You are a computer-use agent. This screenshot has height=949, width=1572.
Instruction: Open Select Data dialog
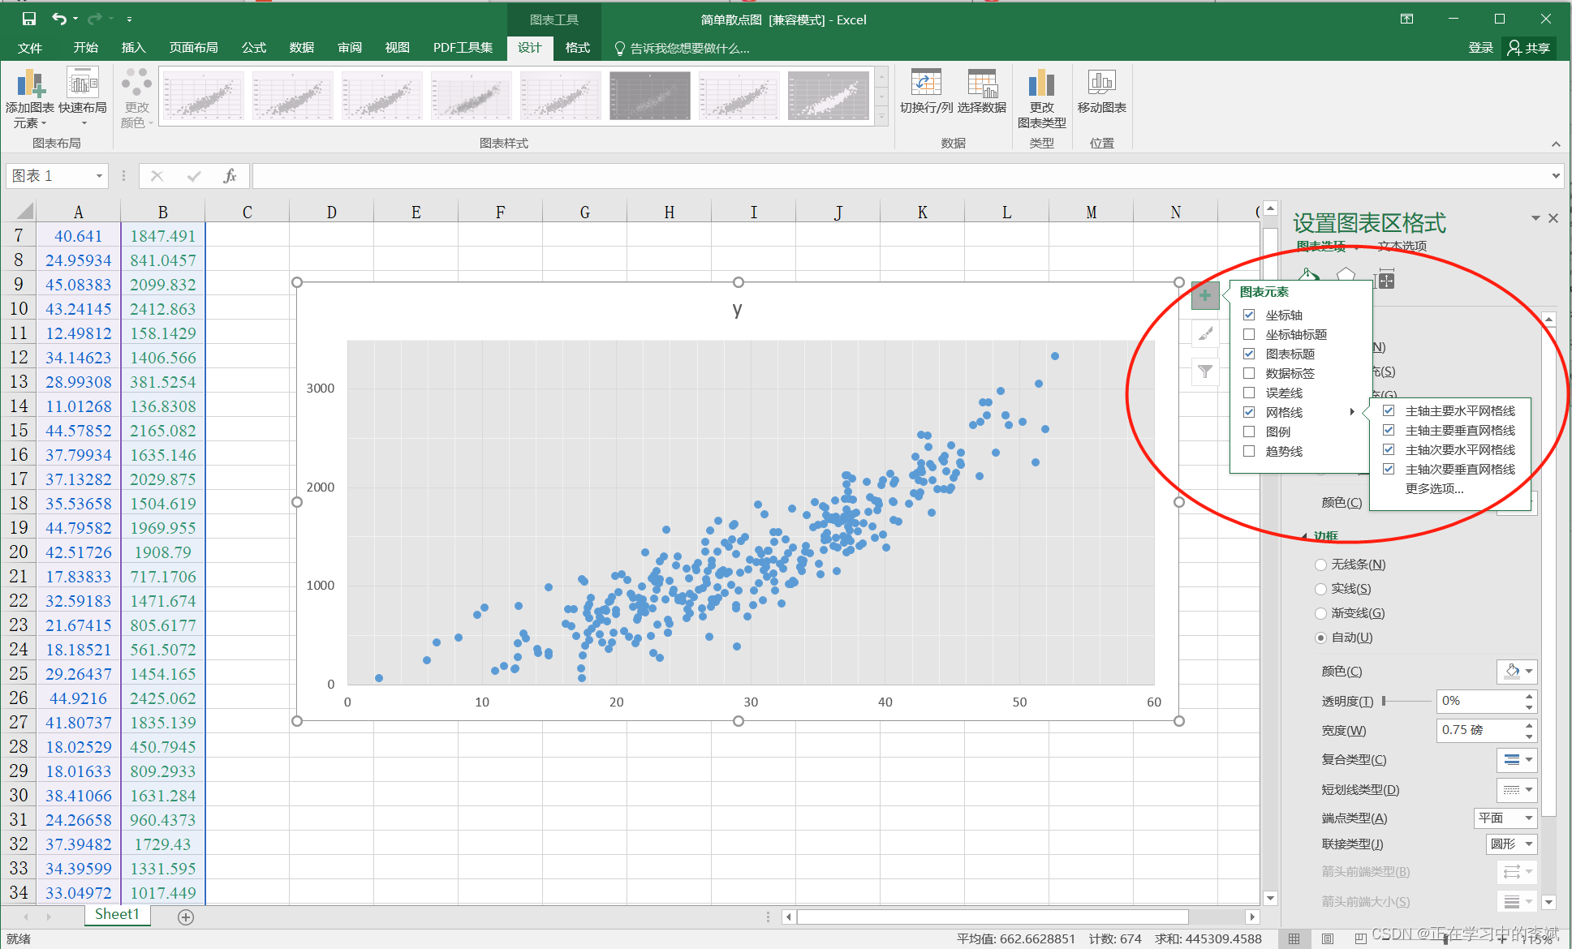tap(981, 92)
